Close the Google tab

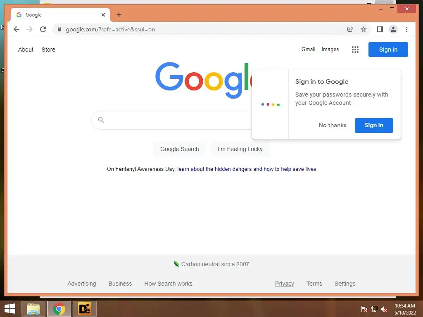pos(103,15)
